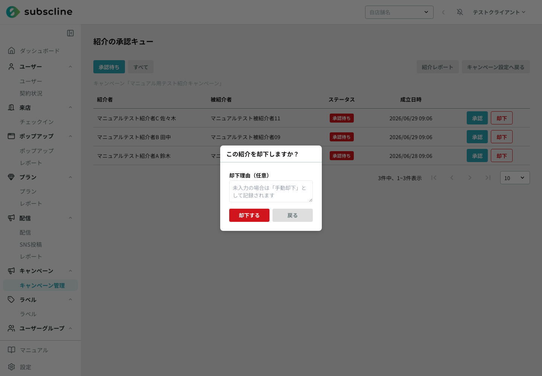This screenshot has height=376, width=542.
Task: Reject the 紹介者A 鈴木 referral
Action: pyautogui.click(x=502, y=156)
